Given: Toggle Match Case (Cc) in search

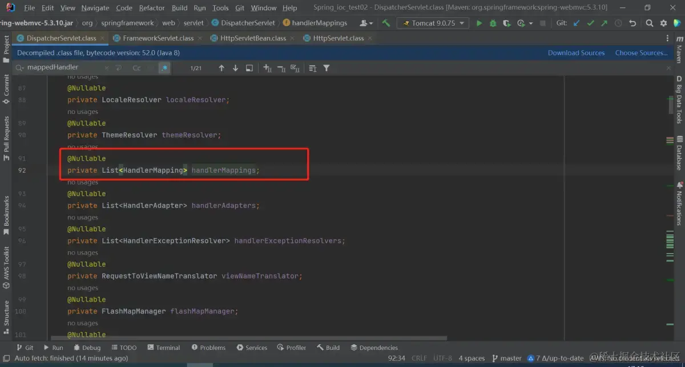Looking at the screenshot, I should (x=136, y=68).
